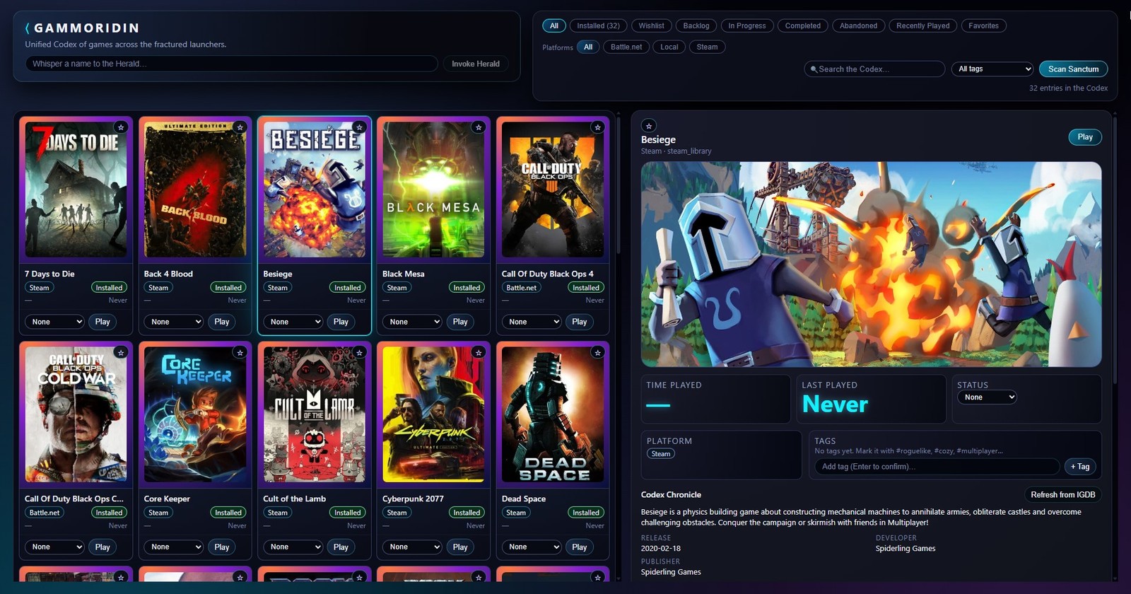Image resolution: width=1131 pixels, height=594 pixels.
Task: Click the + Tag button
Action: pos(1079,467)
